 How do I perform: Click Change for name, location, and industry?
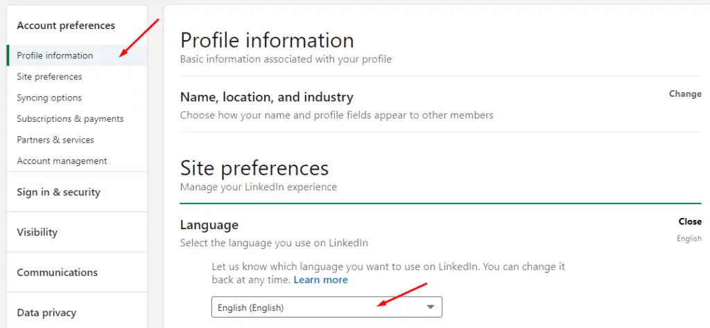pyautogui.click(x=685, y=94)
